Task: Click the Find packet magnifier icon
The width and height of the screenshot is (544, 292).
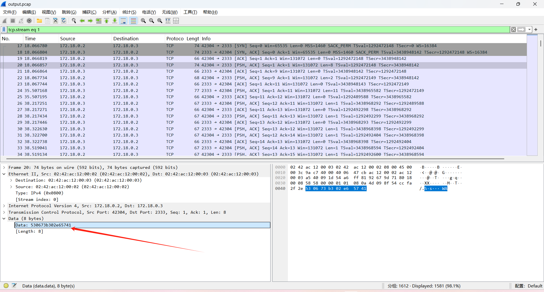Action: pyautogui.click(x=74, y=21)
